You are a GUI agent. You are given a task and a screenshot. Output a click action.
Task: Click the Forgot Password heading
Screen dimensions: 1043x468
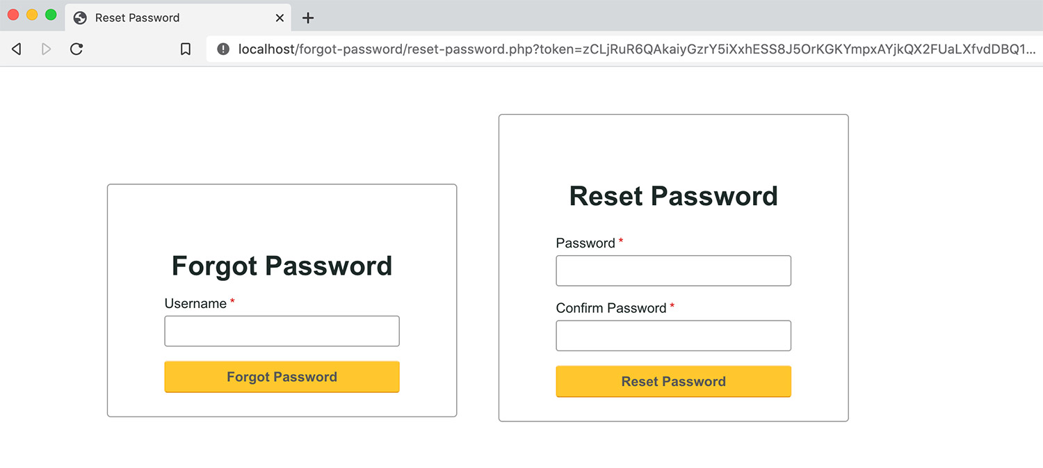pos(282,266)
